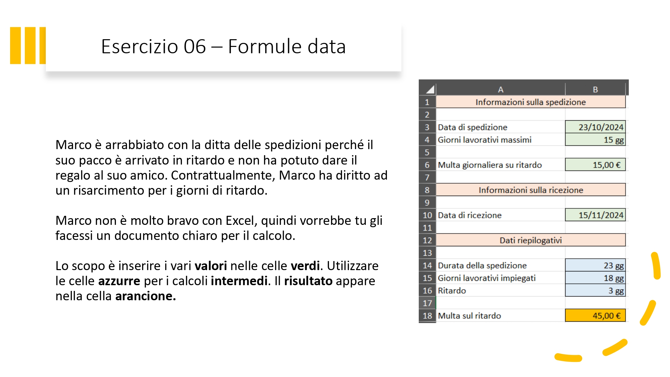Viewport: 670px width, 377px height.
Task: Select the blue cell with 23 gg
Action: (595, 265)
